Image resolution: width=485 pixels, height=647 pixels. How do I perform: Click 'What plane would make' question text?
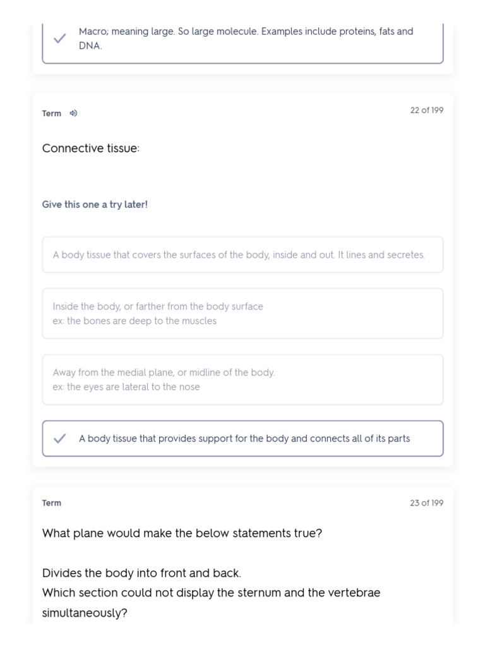182,533
